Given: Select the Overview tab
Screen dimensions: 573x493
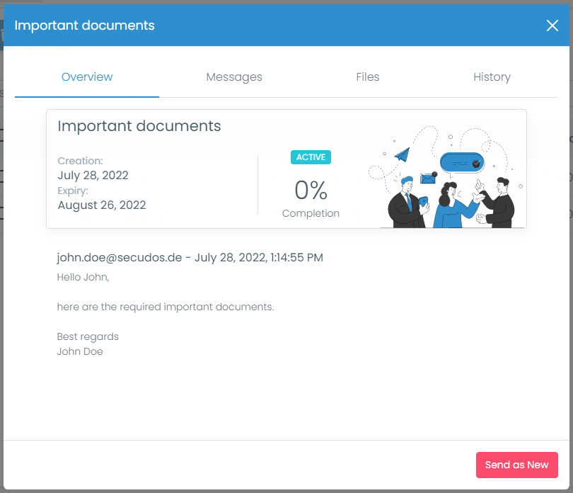Looking at the screenshot, I should pos(86,77).
